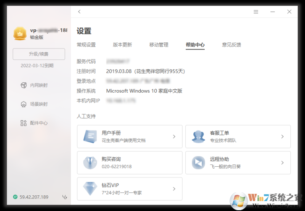Click the blurred 服务代码 value

(117, 61)
